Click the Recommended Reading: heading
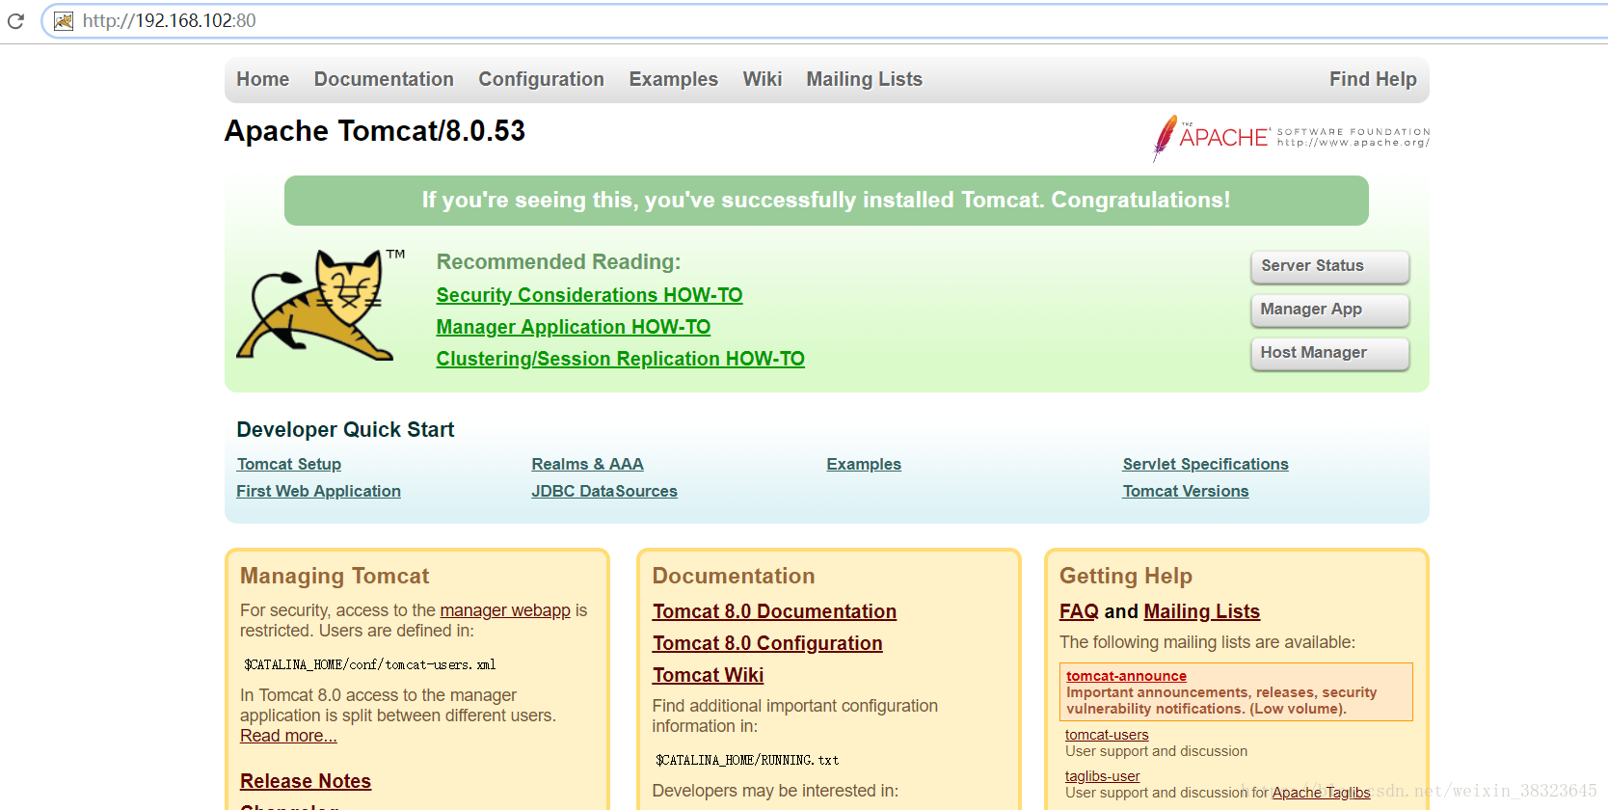 [558, 262]
